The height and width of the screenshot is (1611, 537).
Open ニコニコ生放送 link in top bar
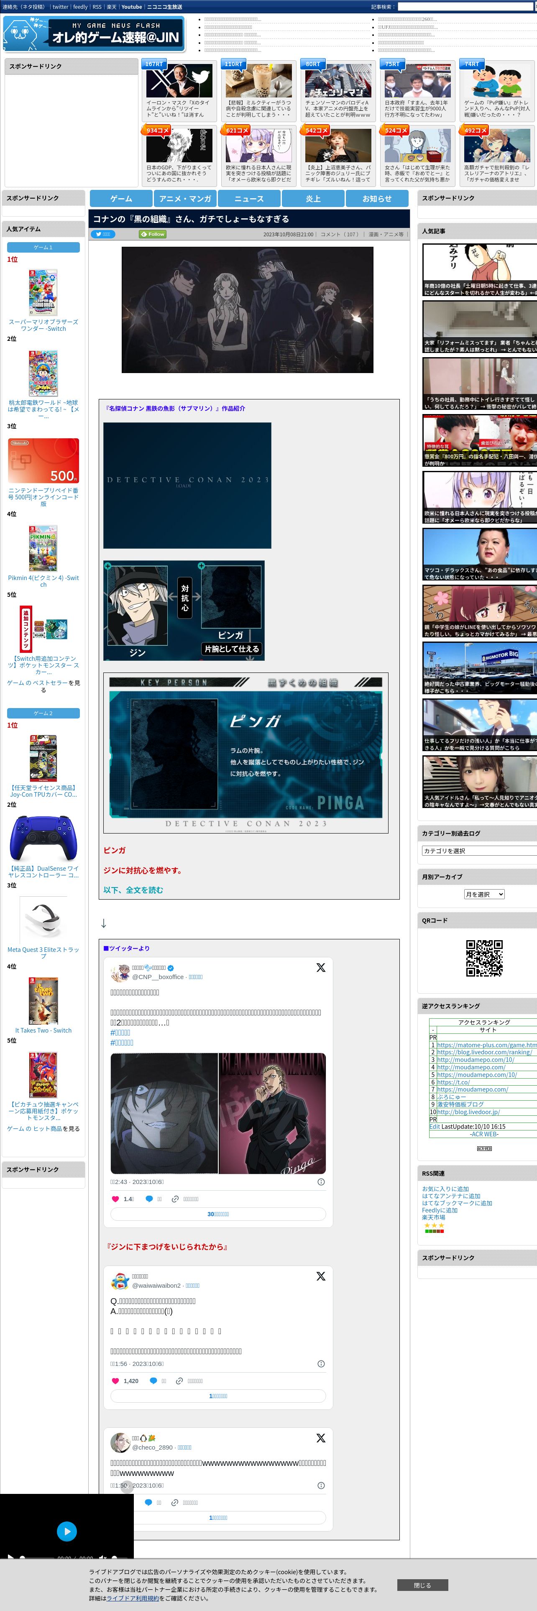click(x=164, y=7)
